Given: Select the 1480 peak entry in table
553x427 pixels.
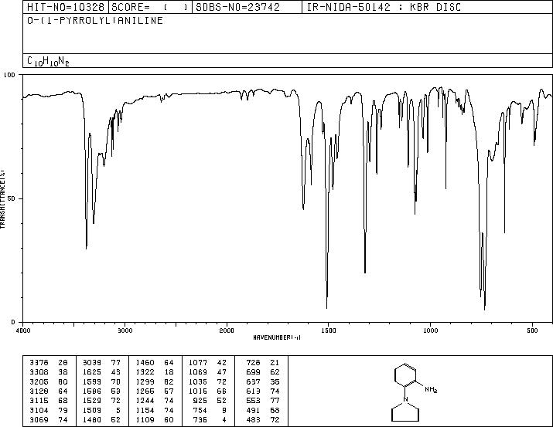Looking at the screenshot, I should click(x=101, y=419).
